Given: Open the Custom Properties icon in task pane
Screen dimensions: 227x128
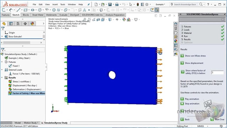Looking at the screenshot, I should click(x=176, y=46).
